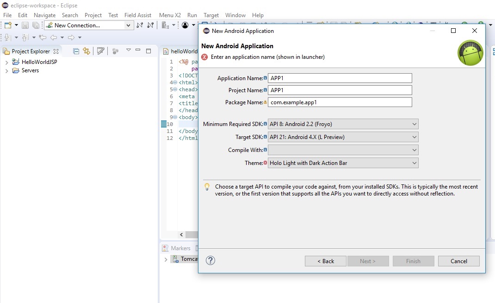Screen dimensions: 495x303
Task: Click the Package Name text field
Action: click(340, 102)
